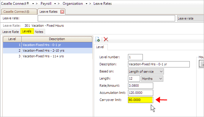Screen dimensions: 204x117
Task: Click the Leave Rates breadcrumb link
Action: pos(102,4)
